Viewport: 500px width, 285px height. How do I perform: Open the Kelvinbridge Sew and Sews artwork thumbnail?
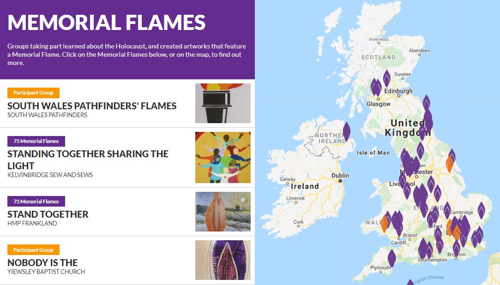[223, 157]
